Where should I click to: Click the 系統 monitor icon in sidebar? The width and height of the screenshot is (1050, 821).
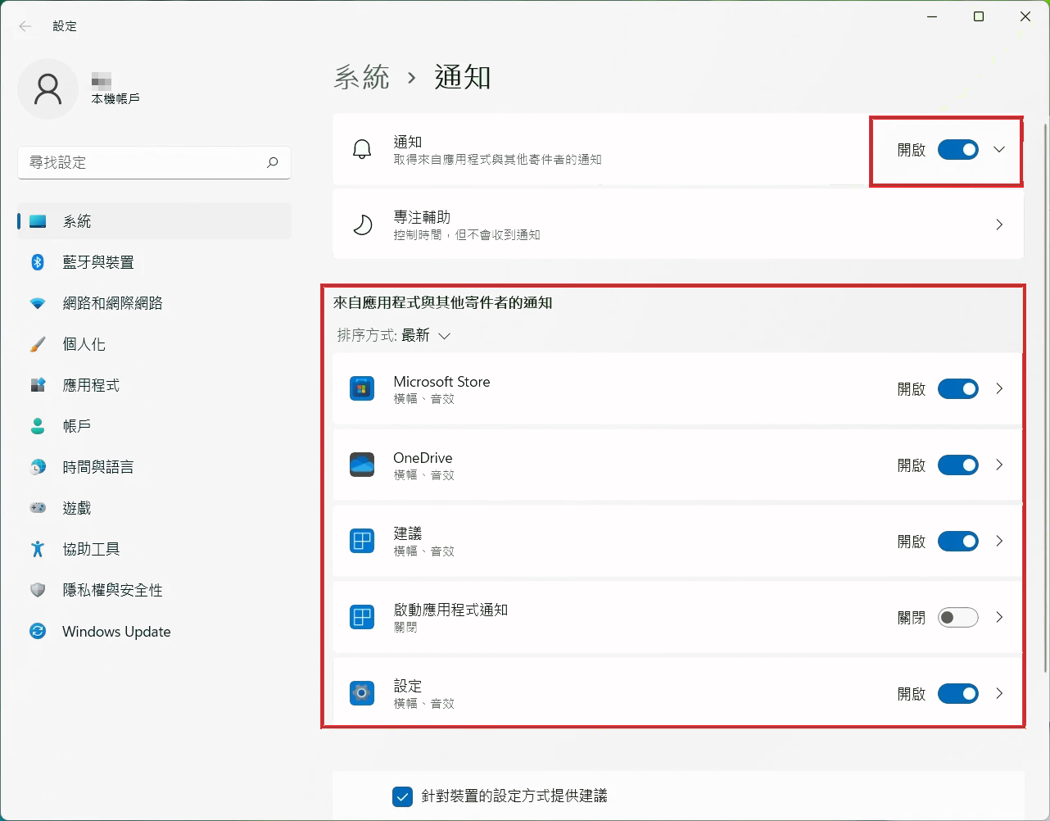click(x=38, y=221)
